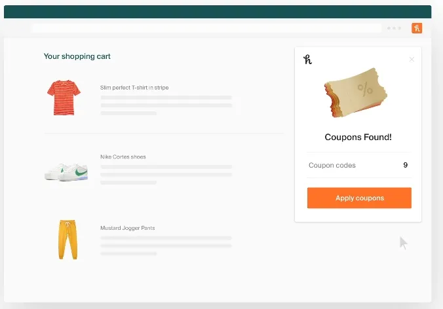Click the Coupon codes row
Screen dimensions: 443x309
pos(358,165)
